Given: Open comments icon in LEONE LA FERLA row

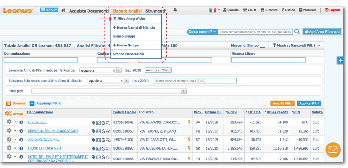Looking at the screenshot, I should (108, 148).
